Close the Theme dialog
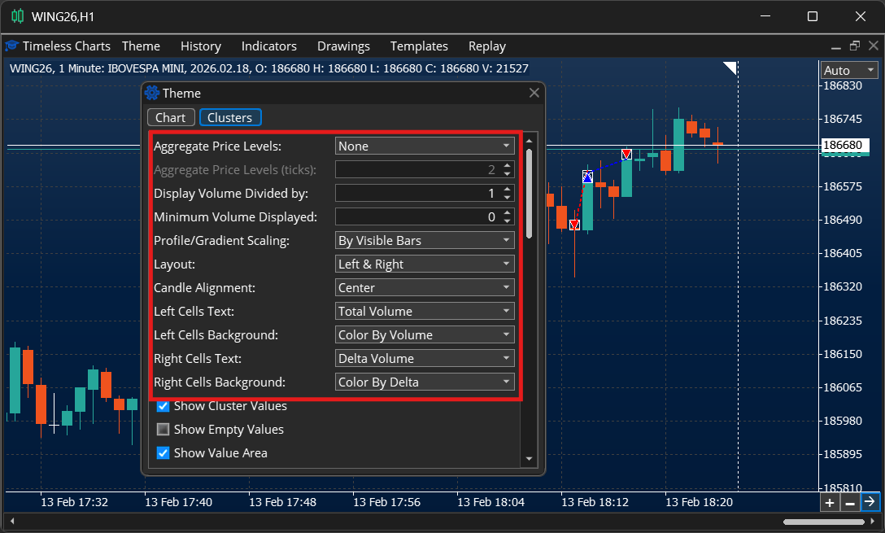The image size is (885, 533). pyautogui.click(x=534, y=93)
